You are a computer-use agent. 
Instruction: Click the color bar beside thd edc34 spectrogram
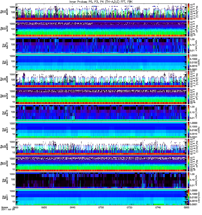[x=189, y=79]
